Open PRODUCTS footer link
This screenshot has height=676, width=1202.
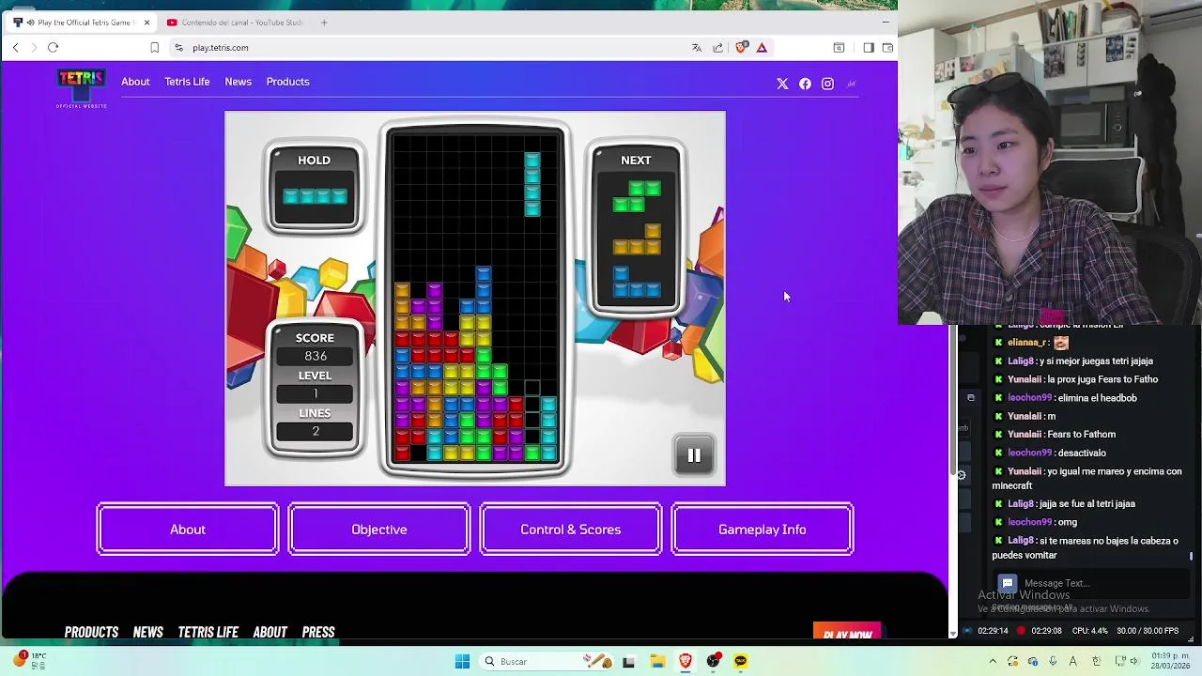[x=91, y=632]
